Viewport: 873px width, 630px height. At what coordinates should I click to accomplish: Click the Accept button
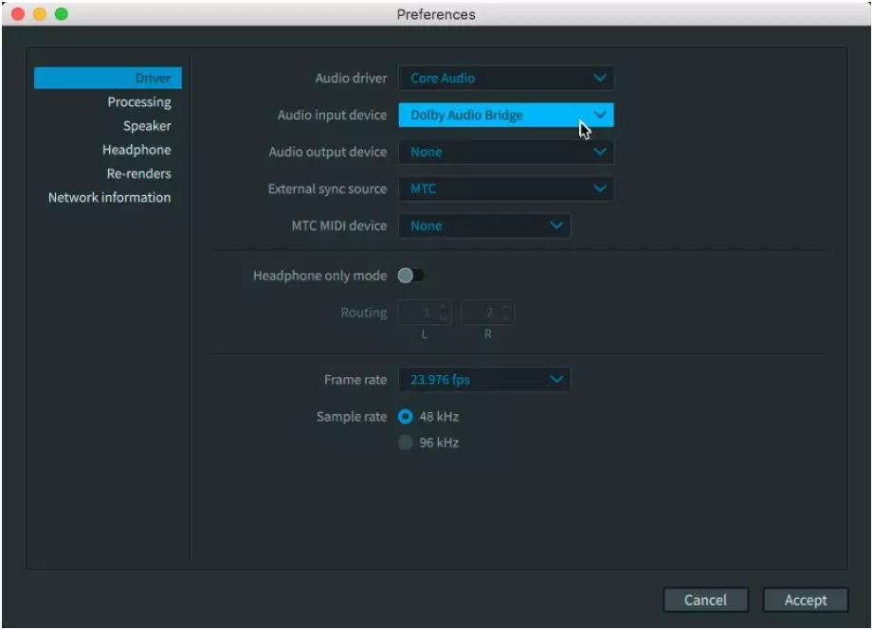806,600
